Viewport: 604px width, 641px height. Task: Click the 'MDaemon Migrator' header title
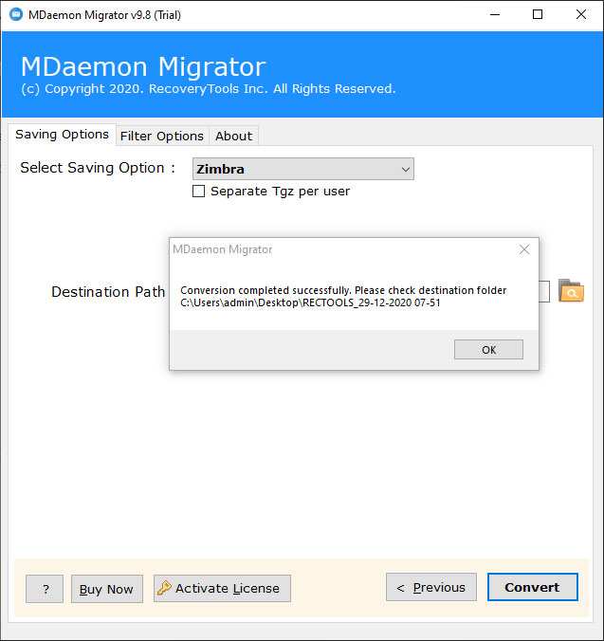[x=143, y=66]
